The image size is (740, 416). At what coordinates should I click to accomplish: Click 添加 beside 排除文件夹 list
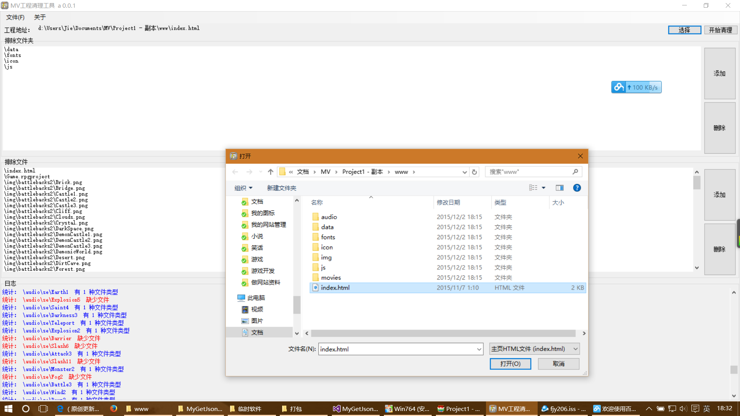coord(720,74)
